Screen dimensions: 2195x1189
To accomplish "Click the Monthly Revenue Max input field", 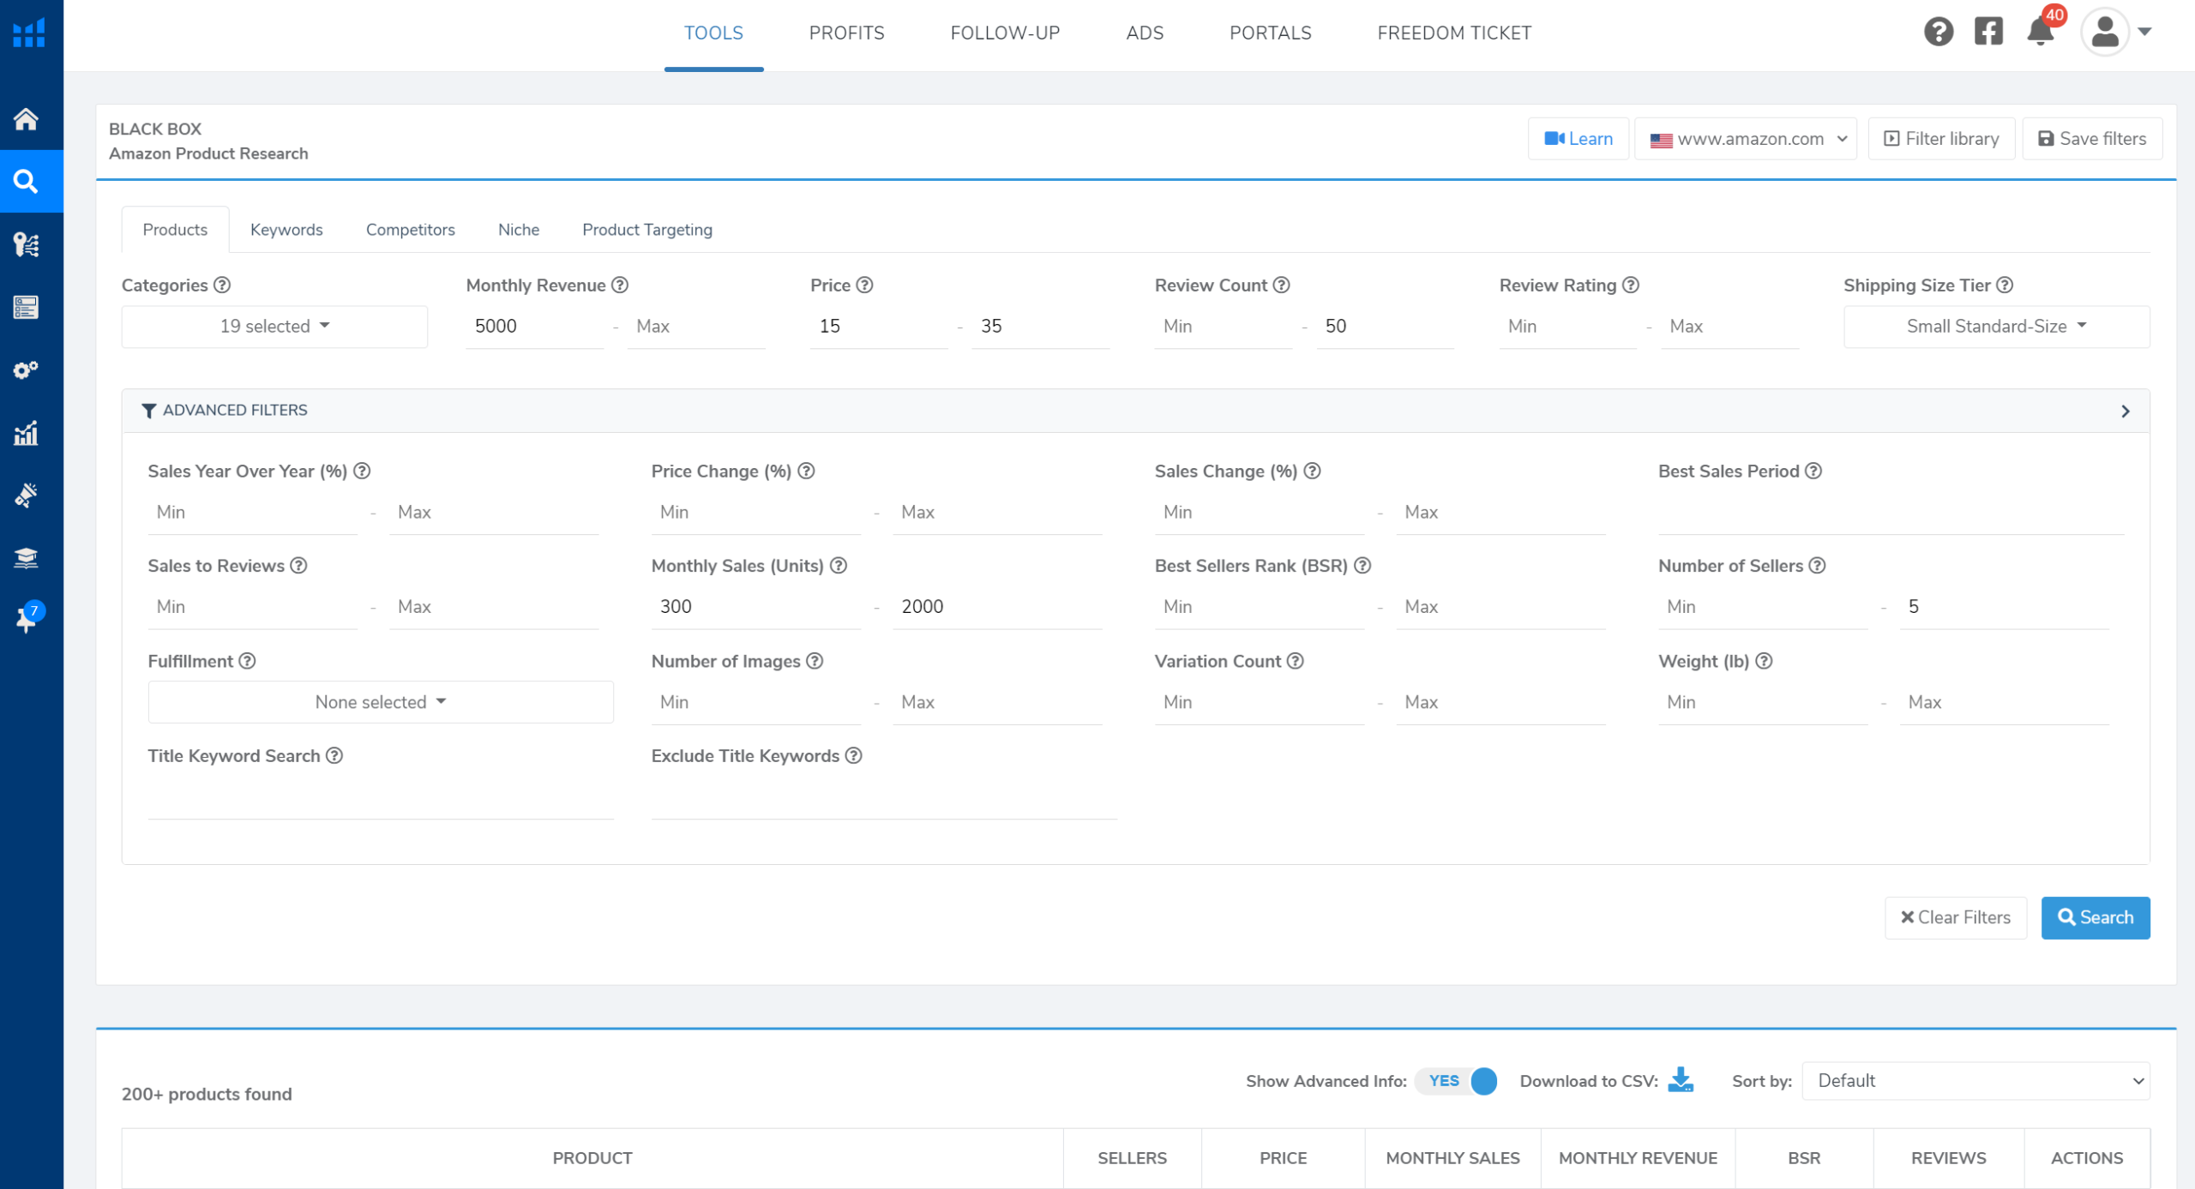I will point(695,327).
